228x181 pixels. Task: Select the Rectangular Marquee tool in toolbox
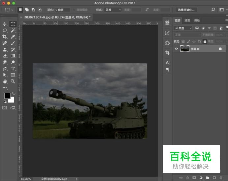pos(13,24)
